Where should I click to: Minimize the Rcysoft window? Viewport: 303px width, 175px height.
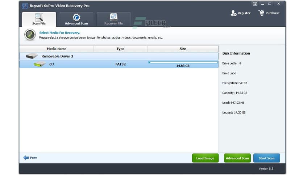pos(262,4)
